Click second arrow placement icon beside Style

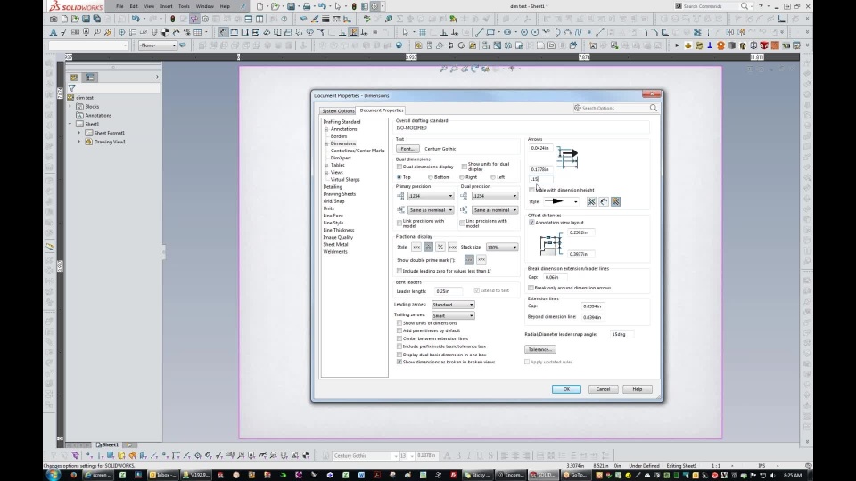point(604,202)
